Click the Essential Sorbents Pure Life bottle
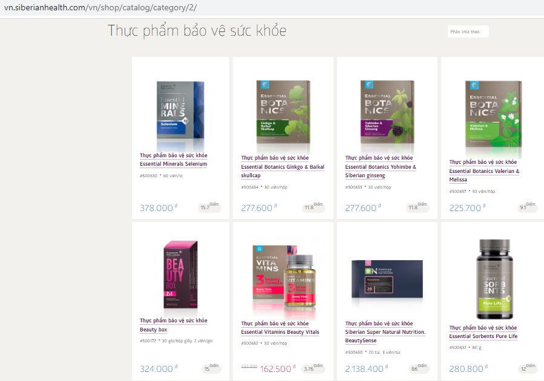 click(494, 279)
